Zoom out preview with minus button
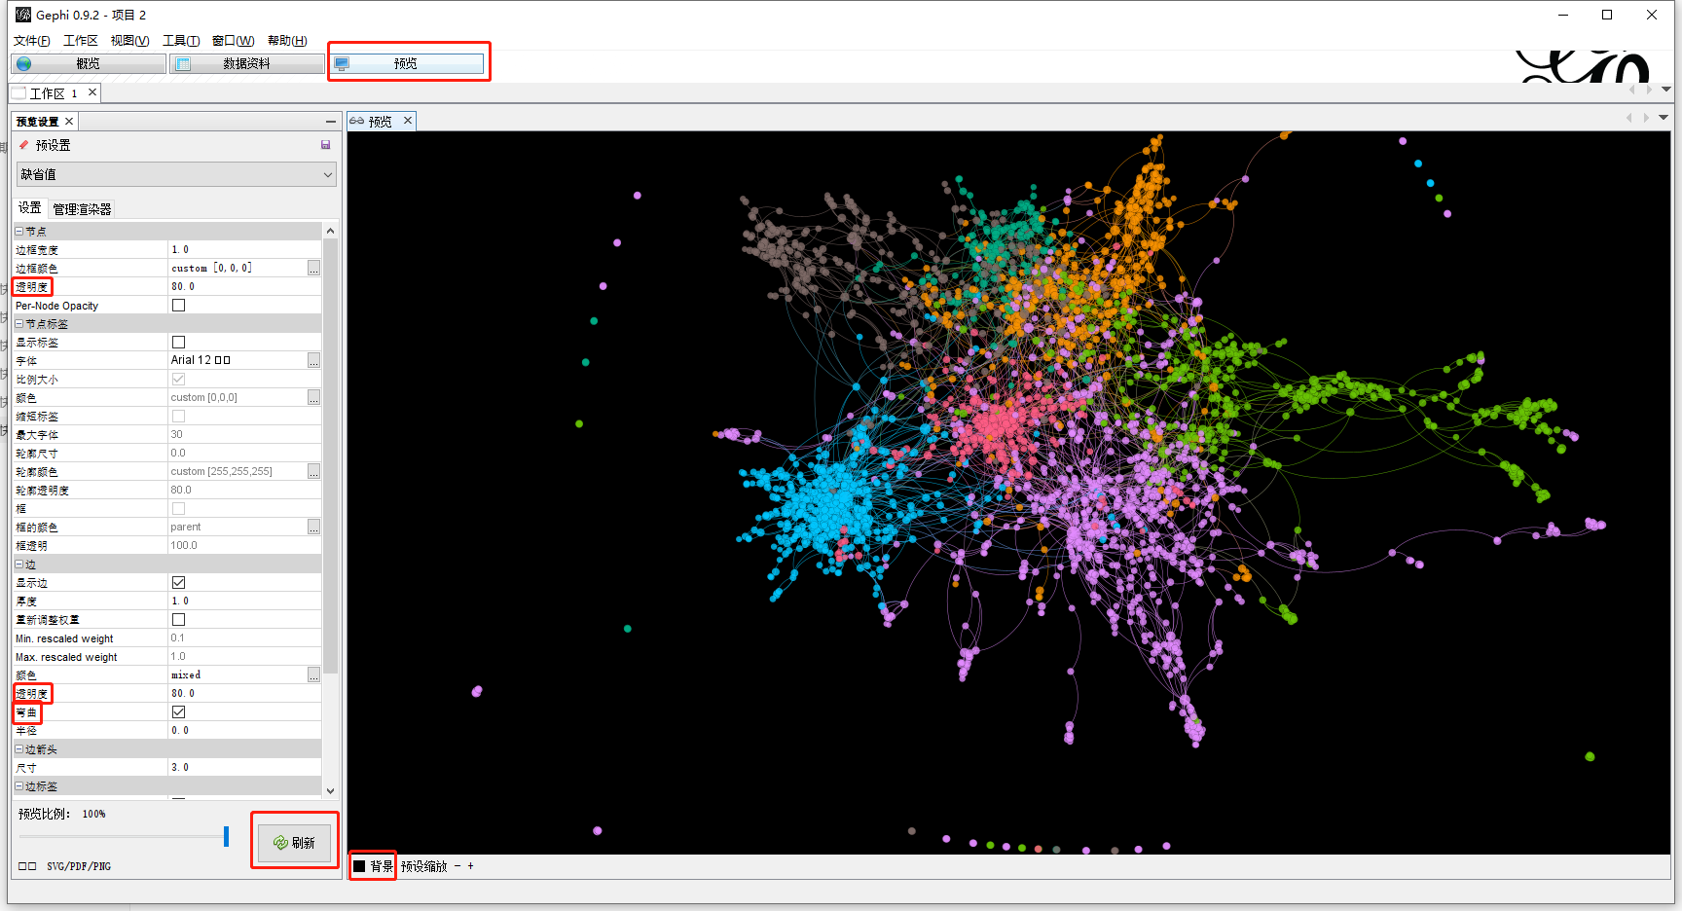The width and height of the screenshot is (1682, 911). tap(457, 866)
